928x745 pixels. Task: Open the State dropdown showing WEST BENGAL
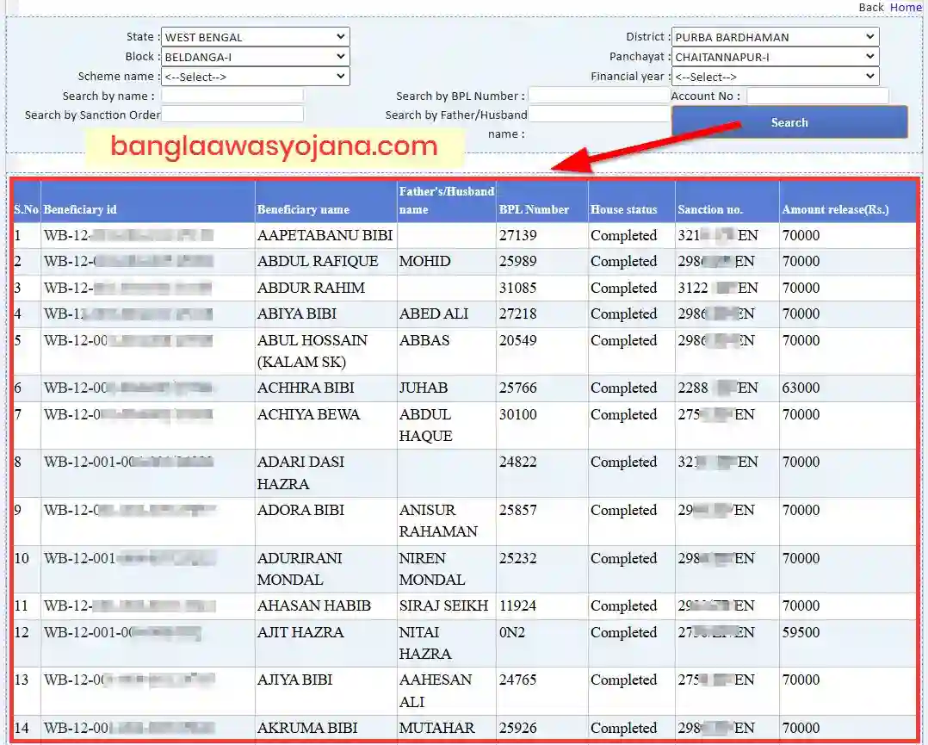tap(255, 37)
